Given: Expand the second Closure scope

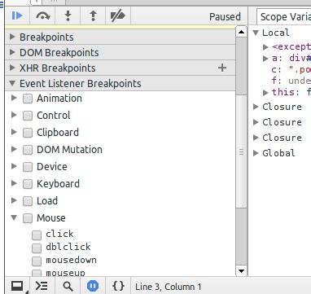Looking at the screenshot, I should click(x=256, y=122).
